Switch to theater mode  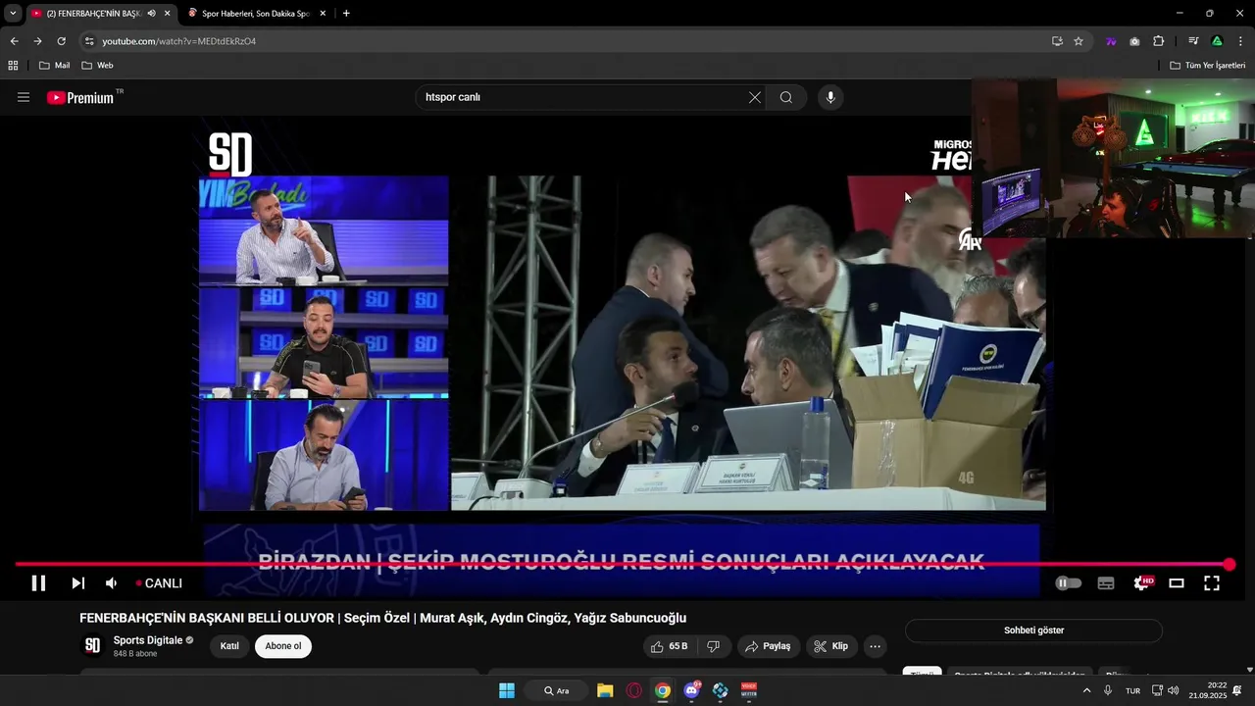pyautogui.click(x=1177, y=583)
